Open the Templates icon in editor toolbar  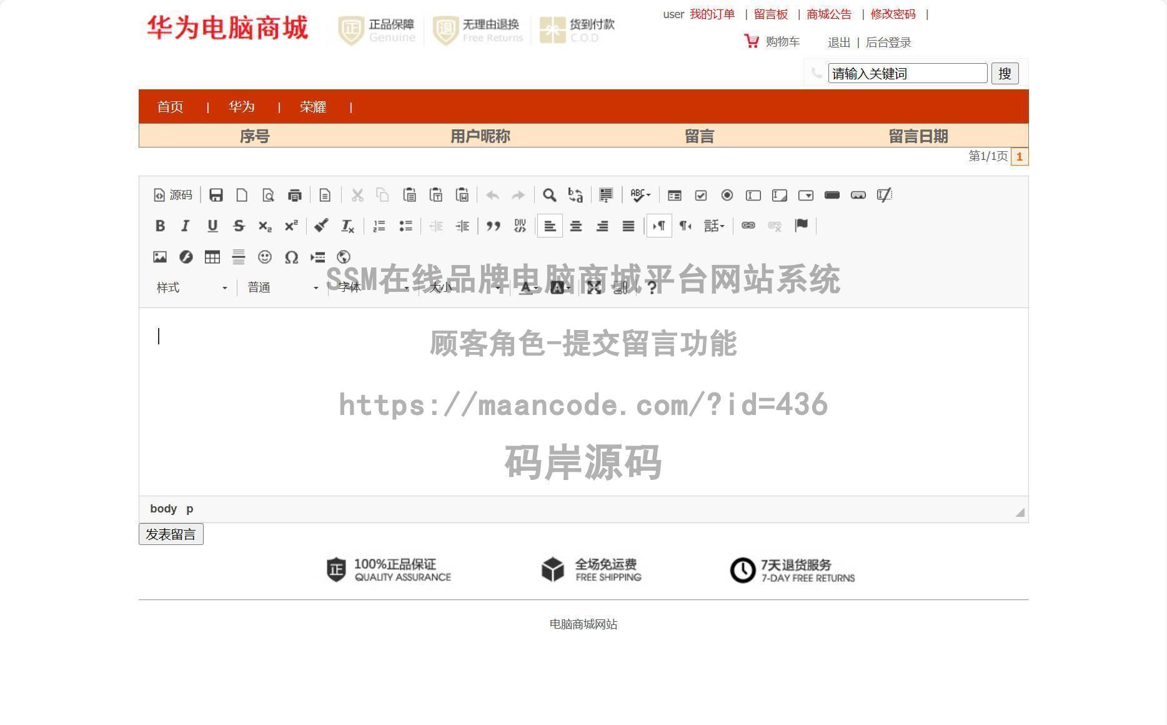[x=325, y=195]
